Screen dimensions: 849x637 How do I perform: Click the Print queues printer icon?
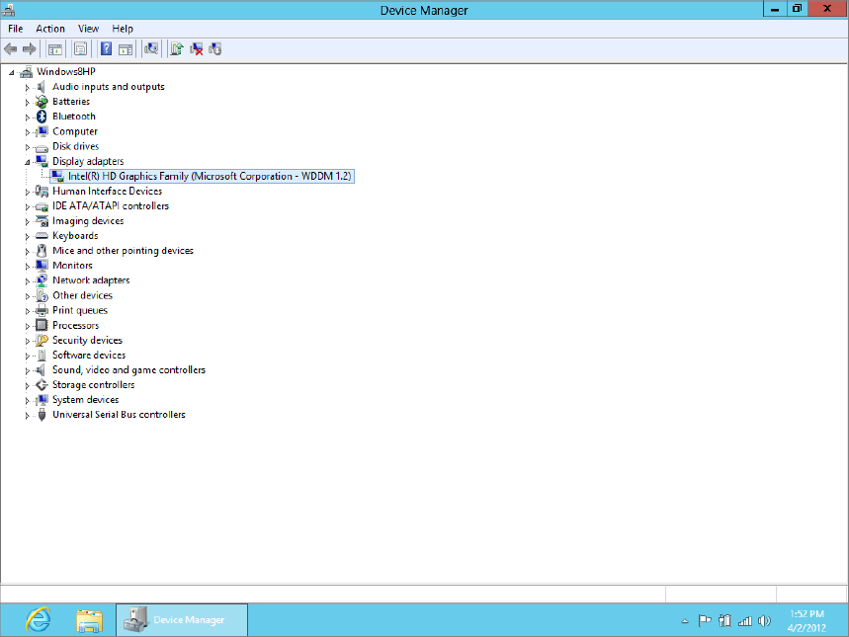pyautogui.click(x=42, y=310)
